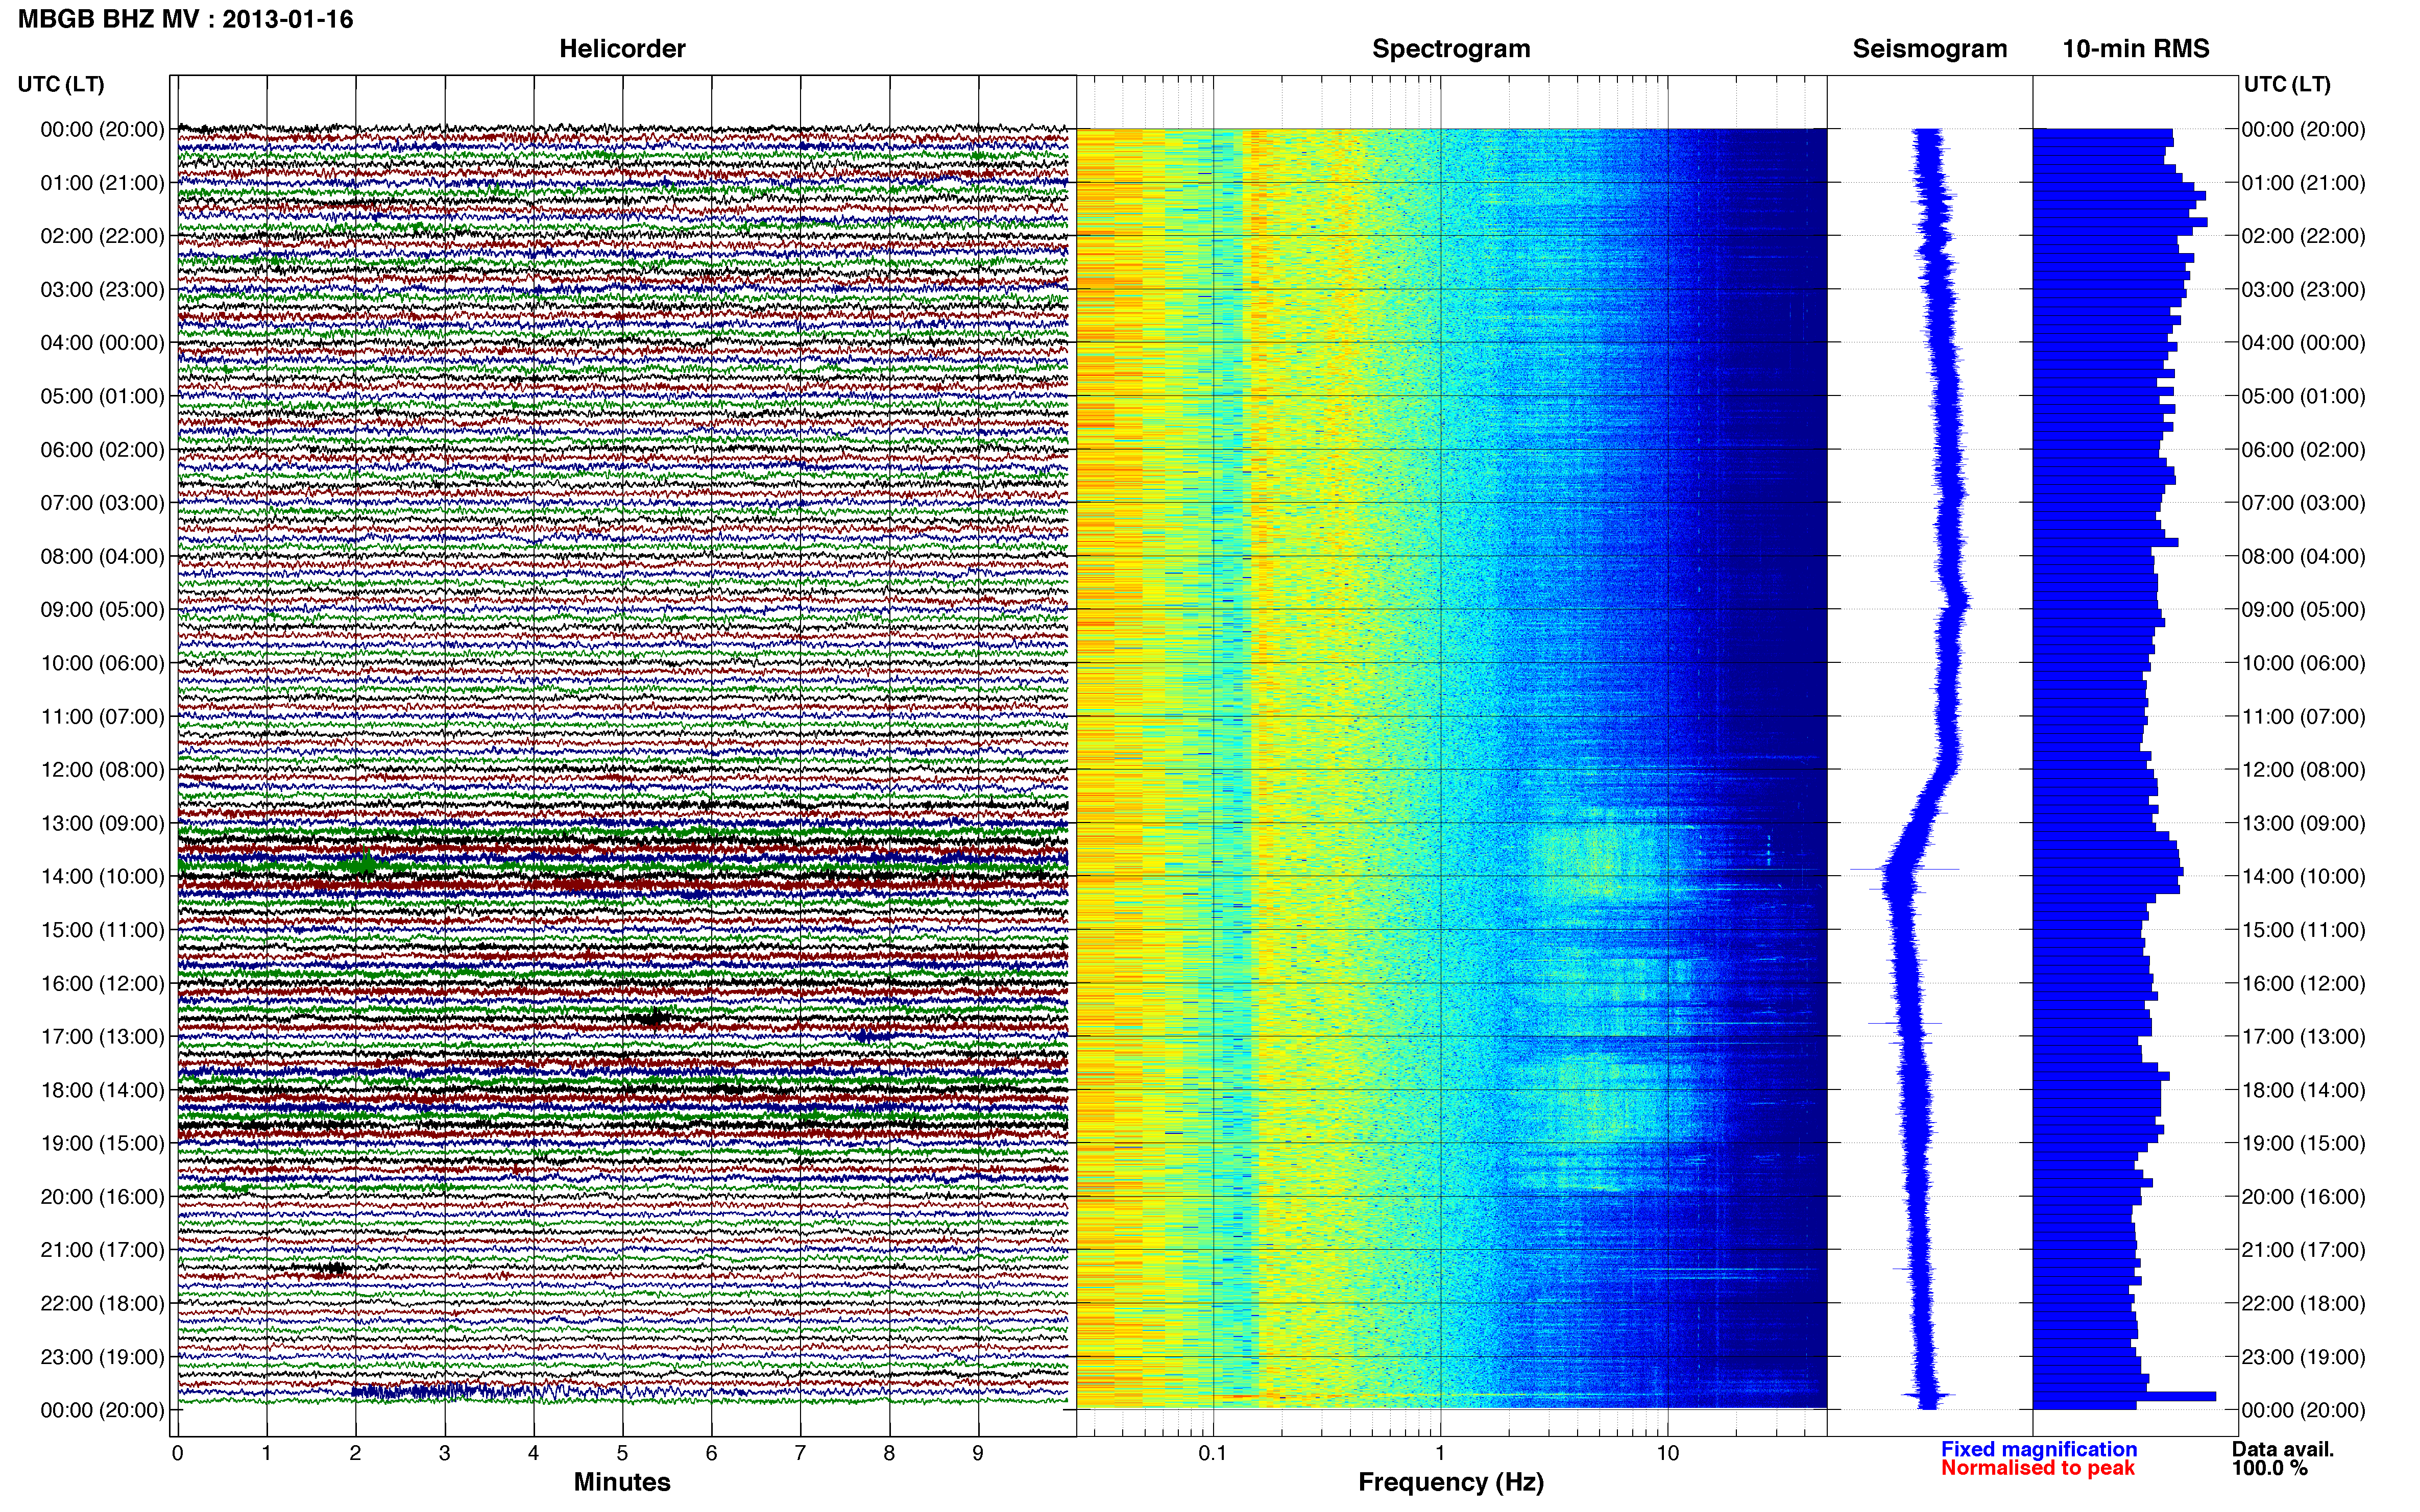Click the title 'MBGB BHZ MV : 2013-01-16'
This screenshot has width=2420, height=1512.
click(185, 19)
